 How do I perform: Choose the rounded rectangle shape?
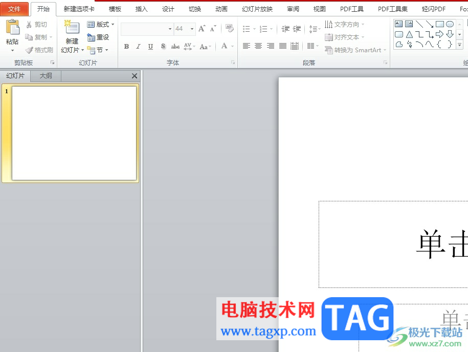click(399, 34)
